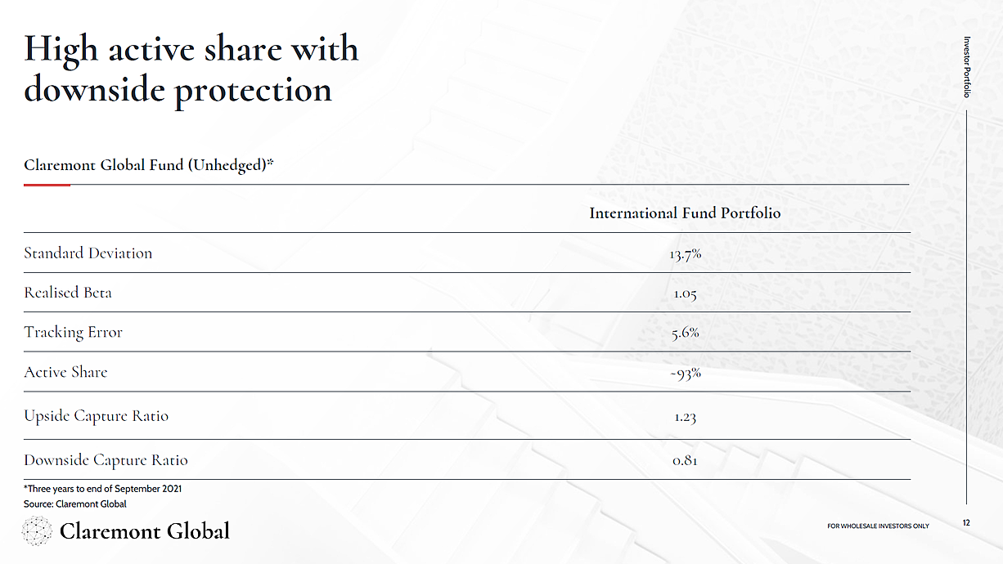Click the 5.6% tracking error value
Viewport: 1003px width, 564px height.
685,333
